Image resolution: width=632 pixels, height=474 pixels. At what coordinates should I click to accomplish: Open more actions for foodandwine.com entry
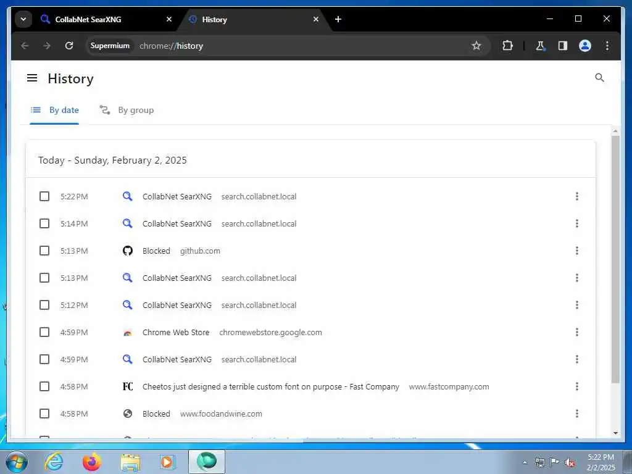tap(577, 414)
